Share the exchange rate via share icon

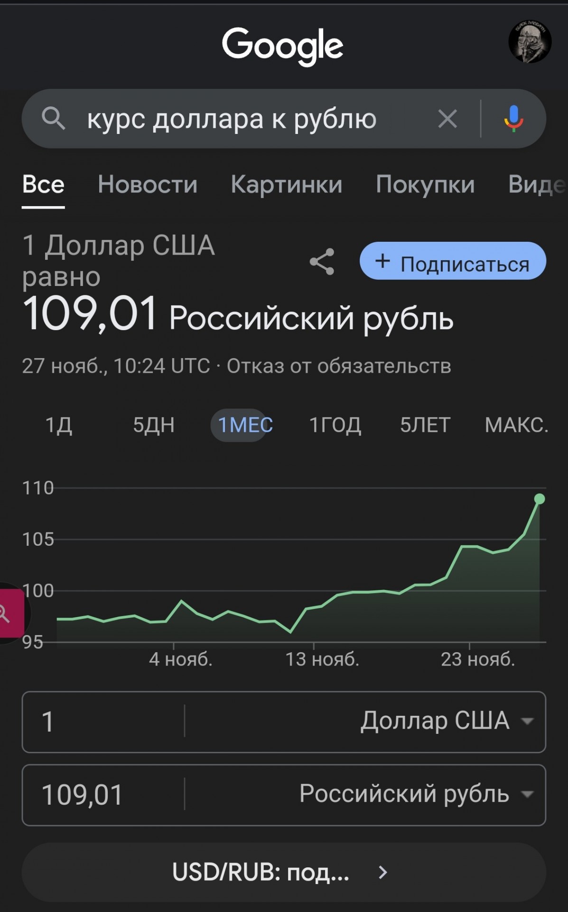pos(322,262)
